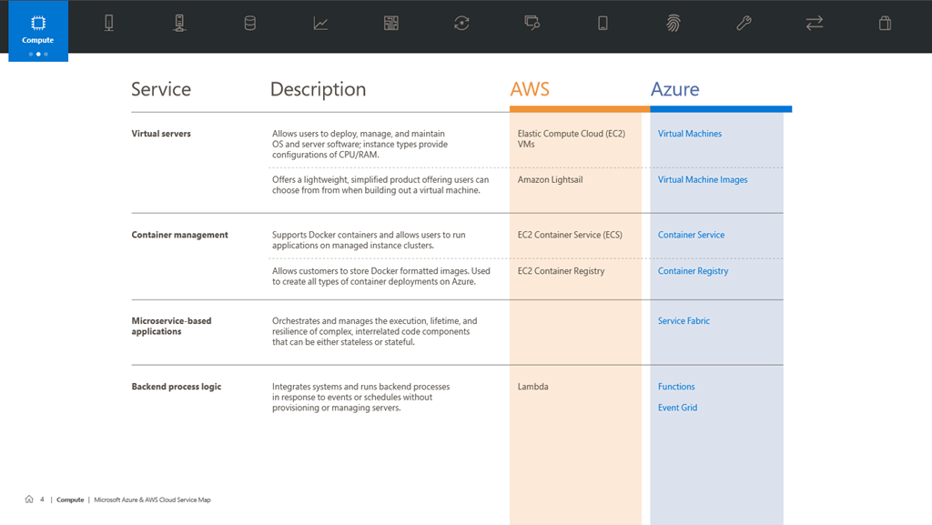
Task: Open the shopping bag marketplace icon
Action: point(885,24)
